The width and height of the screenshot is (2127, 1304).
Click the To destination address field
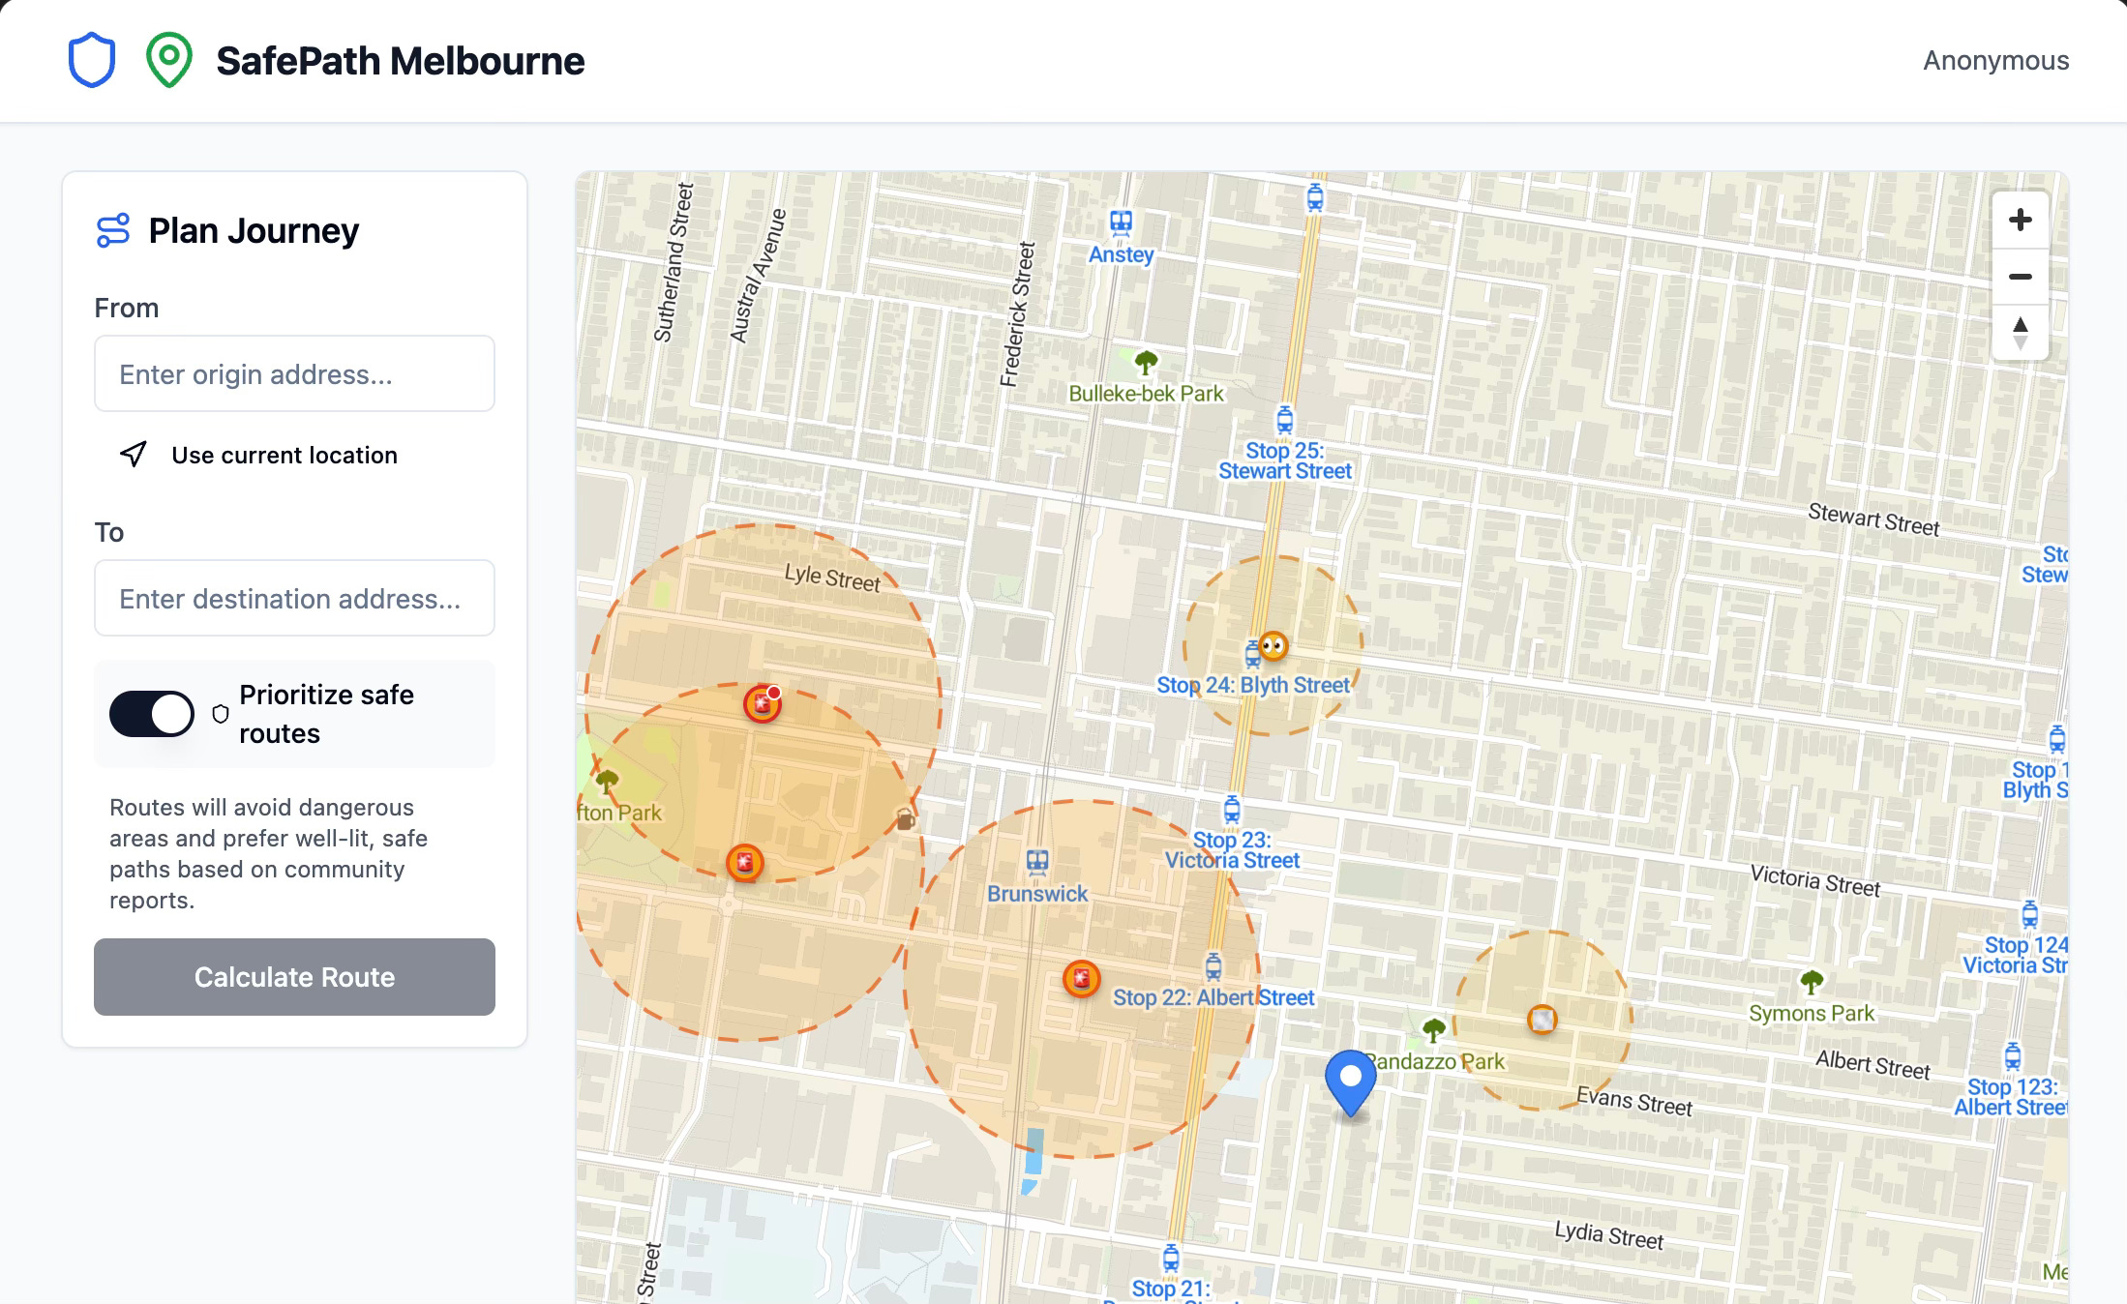(294, 599)
